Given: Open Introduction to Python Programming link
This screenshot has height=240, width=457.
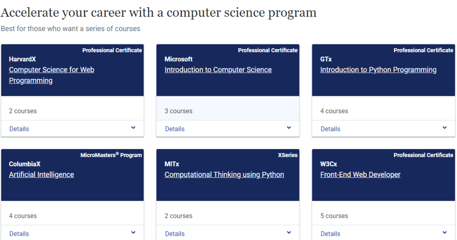Looking at the screenshot, I should (x=378, y=70).
